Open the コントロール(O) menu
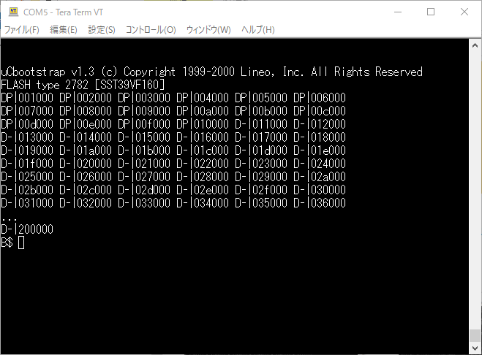Viewport: 482px width, 355px height. click(151, 30)
